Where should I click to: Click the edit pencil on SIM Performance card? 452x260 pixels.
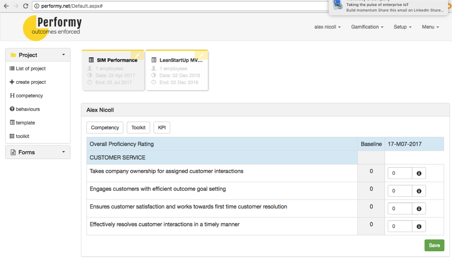coord(137,56)
